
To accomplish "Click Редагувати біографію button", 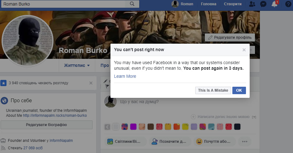I will (46, 125).
